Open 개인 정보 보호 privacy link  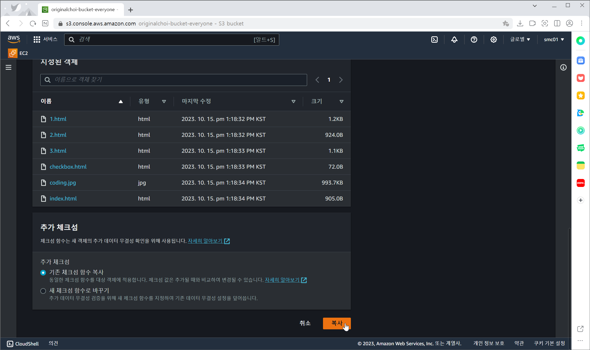[489, 343]
